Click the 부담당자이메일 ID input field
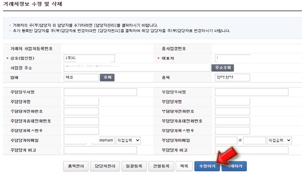The height and width of the screenshot is (176, 302). [226, 140]
